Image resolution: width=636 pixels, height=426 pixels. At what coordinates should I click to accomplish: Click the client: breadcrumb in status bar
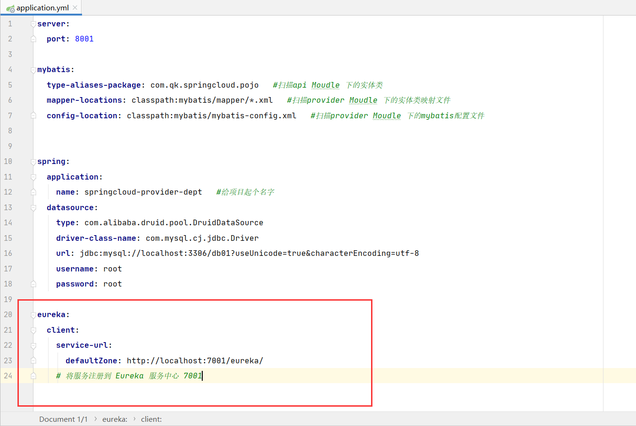151,419
